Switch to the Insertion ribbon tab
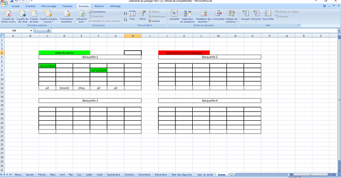The image size is (341, 178). pyautogui.click(x=31, y=6)
